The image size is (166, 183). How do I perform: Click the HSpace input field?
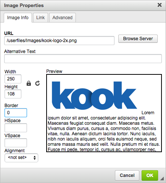pos(16,128)
